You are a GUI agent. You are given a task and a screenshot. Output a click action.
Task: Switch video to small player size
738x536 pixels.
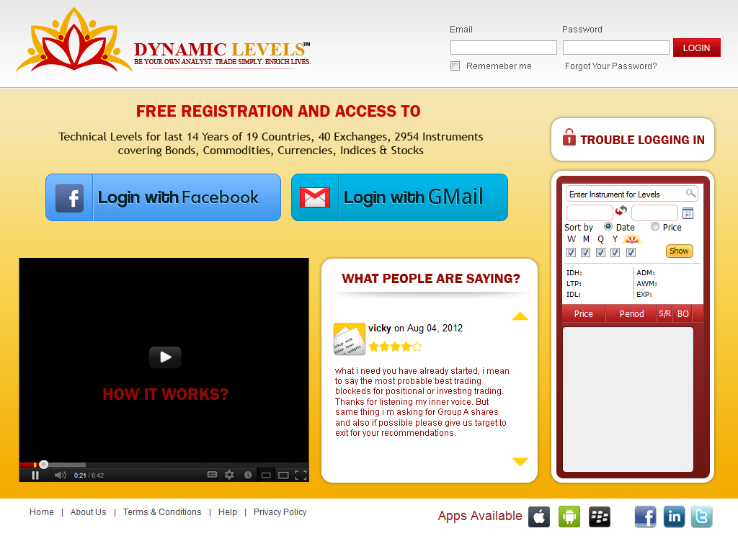point(266,475)
